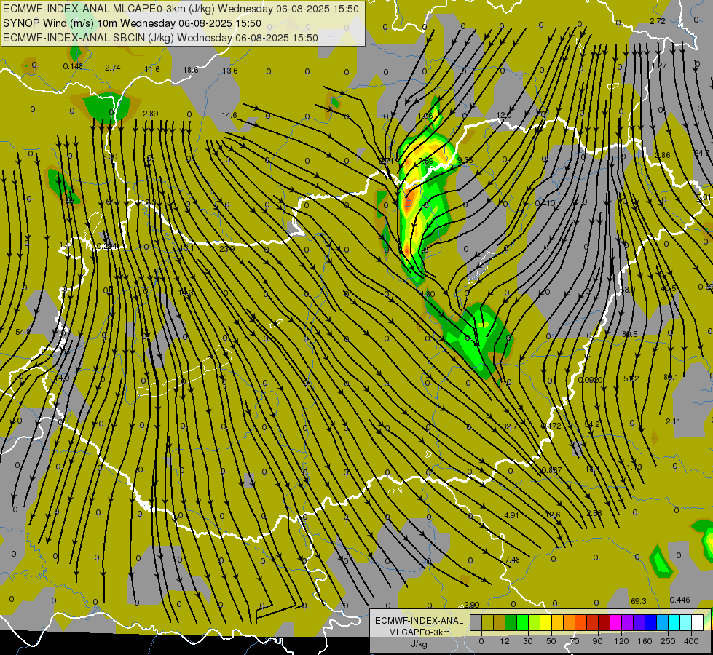
Task: Click the map value 69.3
Action: [639, 601]
